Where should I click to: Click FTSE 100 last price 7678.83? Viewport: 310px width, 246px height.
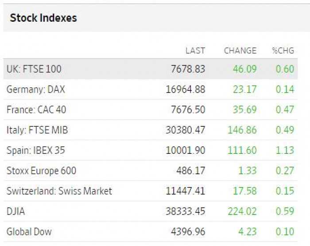[188, 69]
